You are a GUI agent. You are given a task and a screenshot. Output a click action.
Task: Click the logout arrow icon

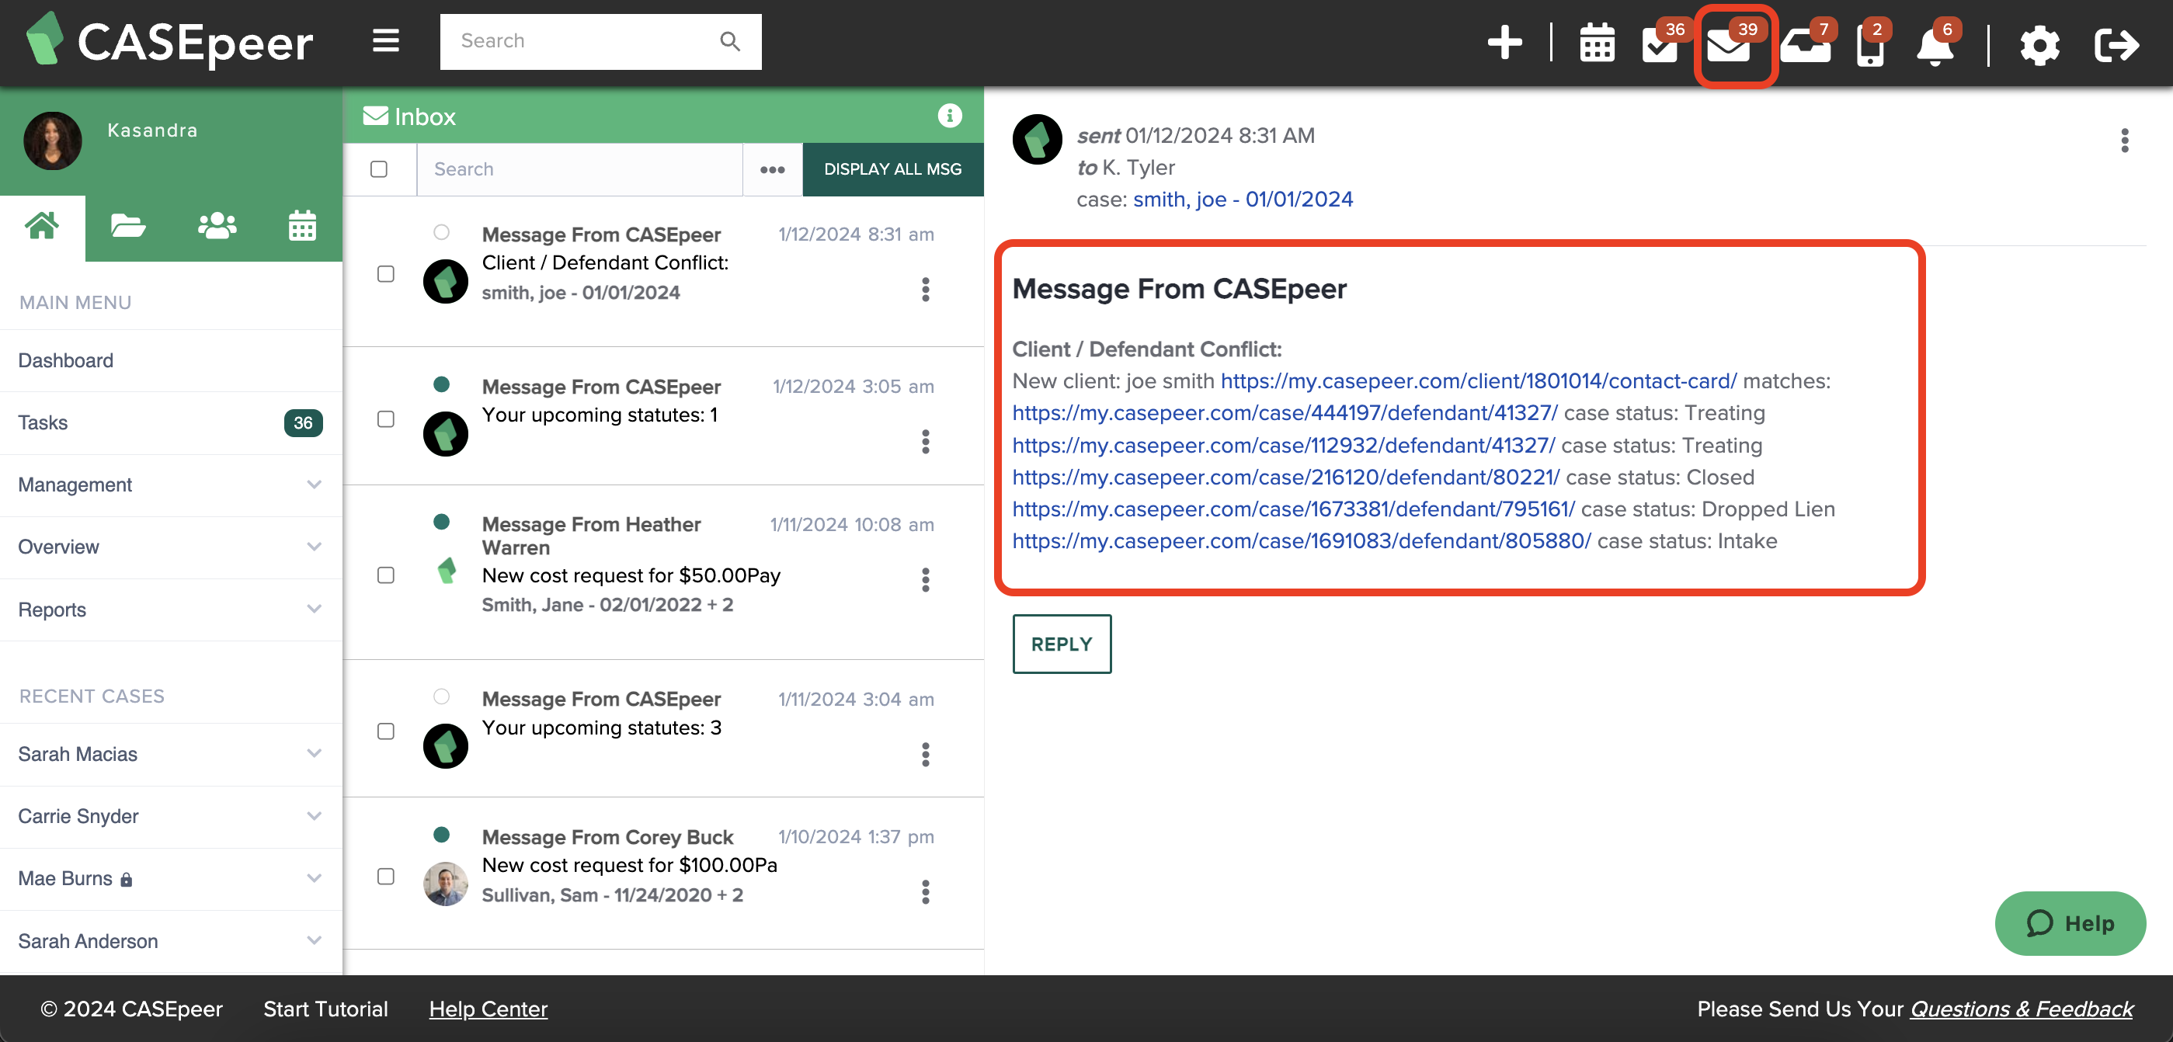point(2116,45)
